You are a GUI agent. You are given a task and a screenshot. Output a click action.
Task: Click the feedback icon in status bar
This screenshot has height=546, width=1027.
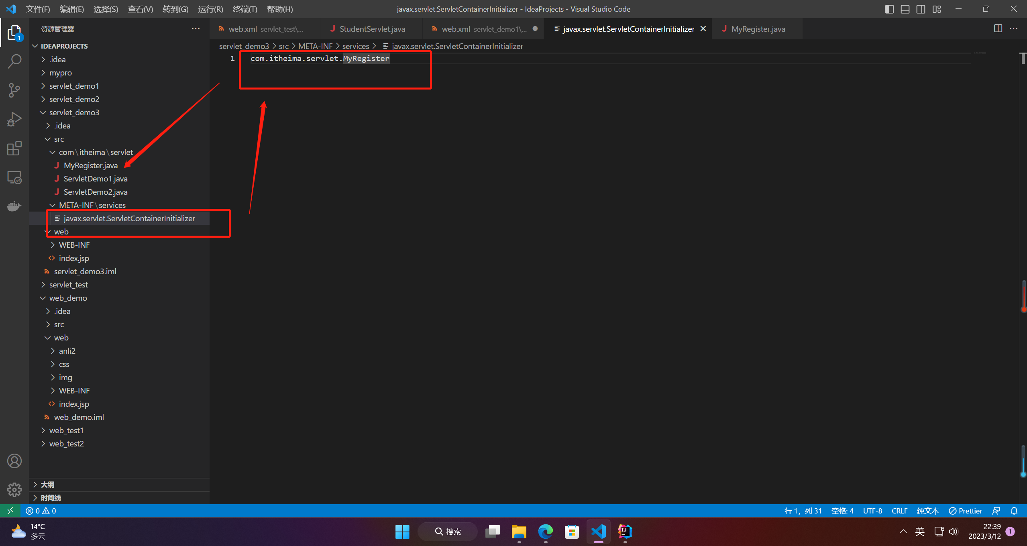[996, 511]
